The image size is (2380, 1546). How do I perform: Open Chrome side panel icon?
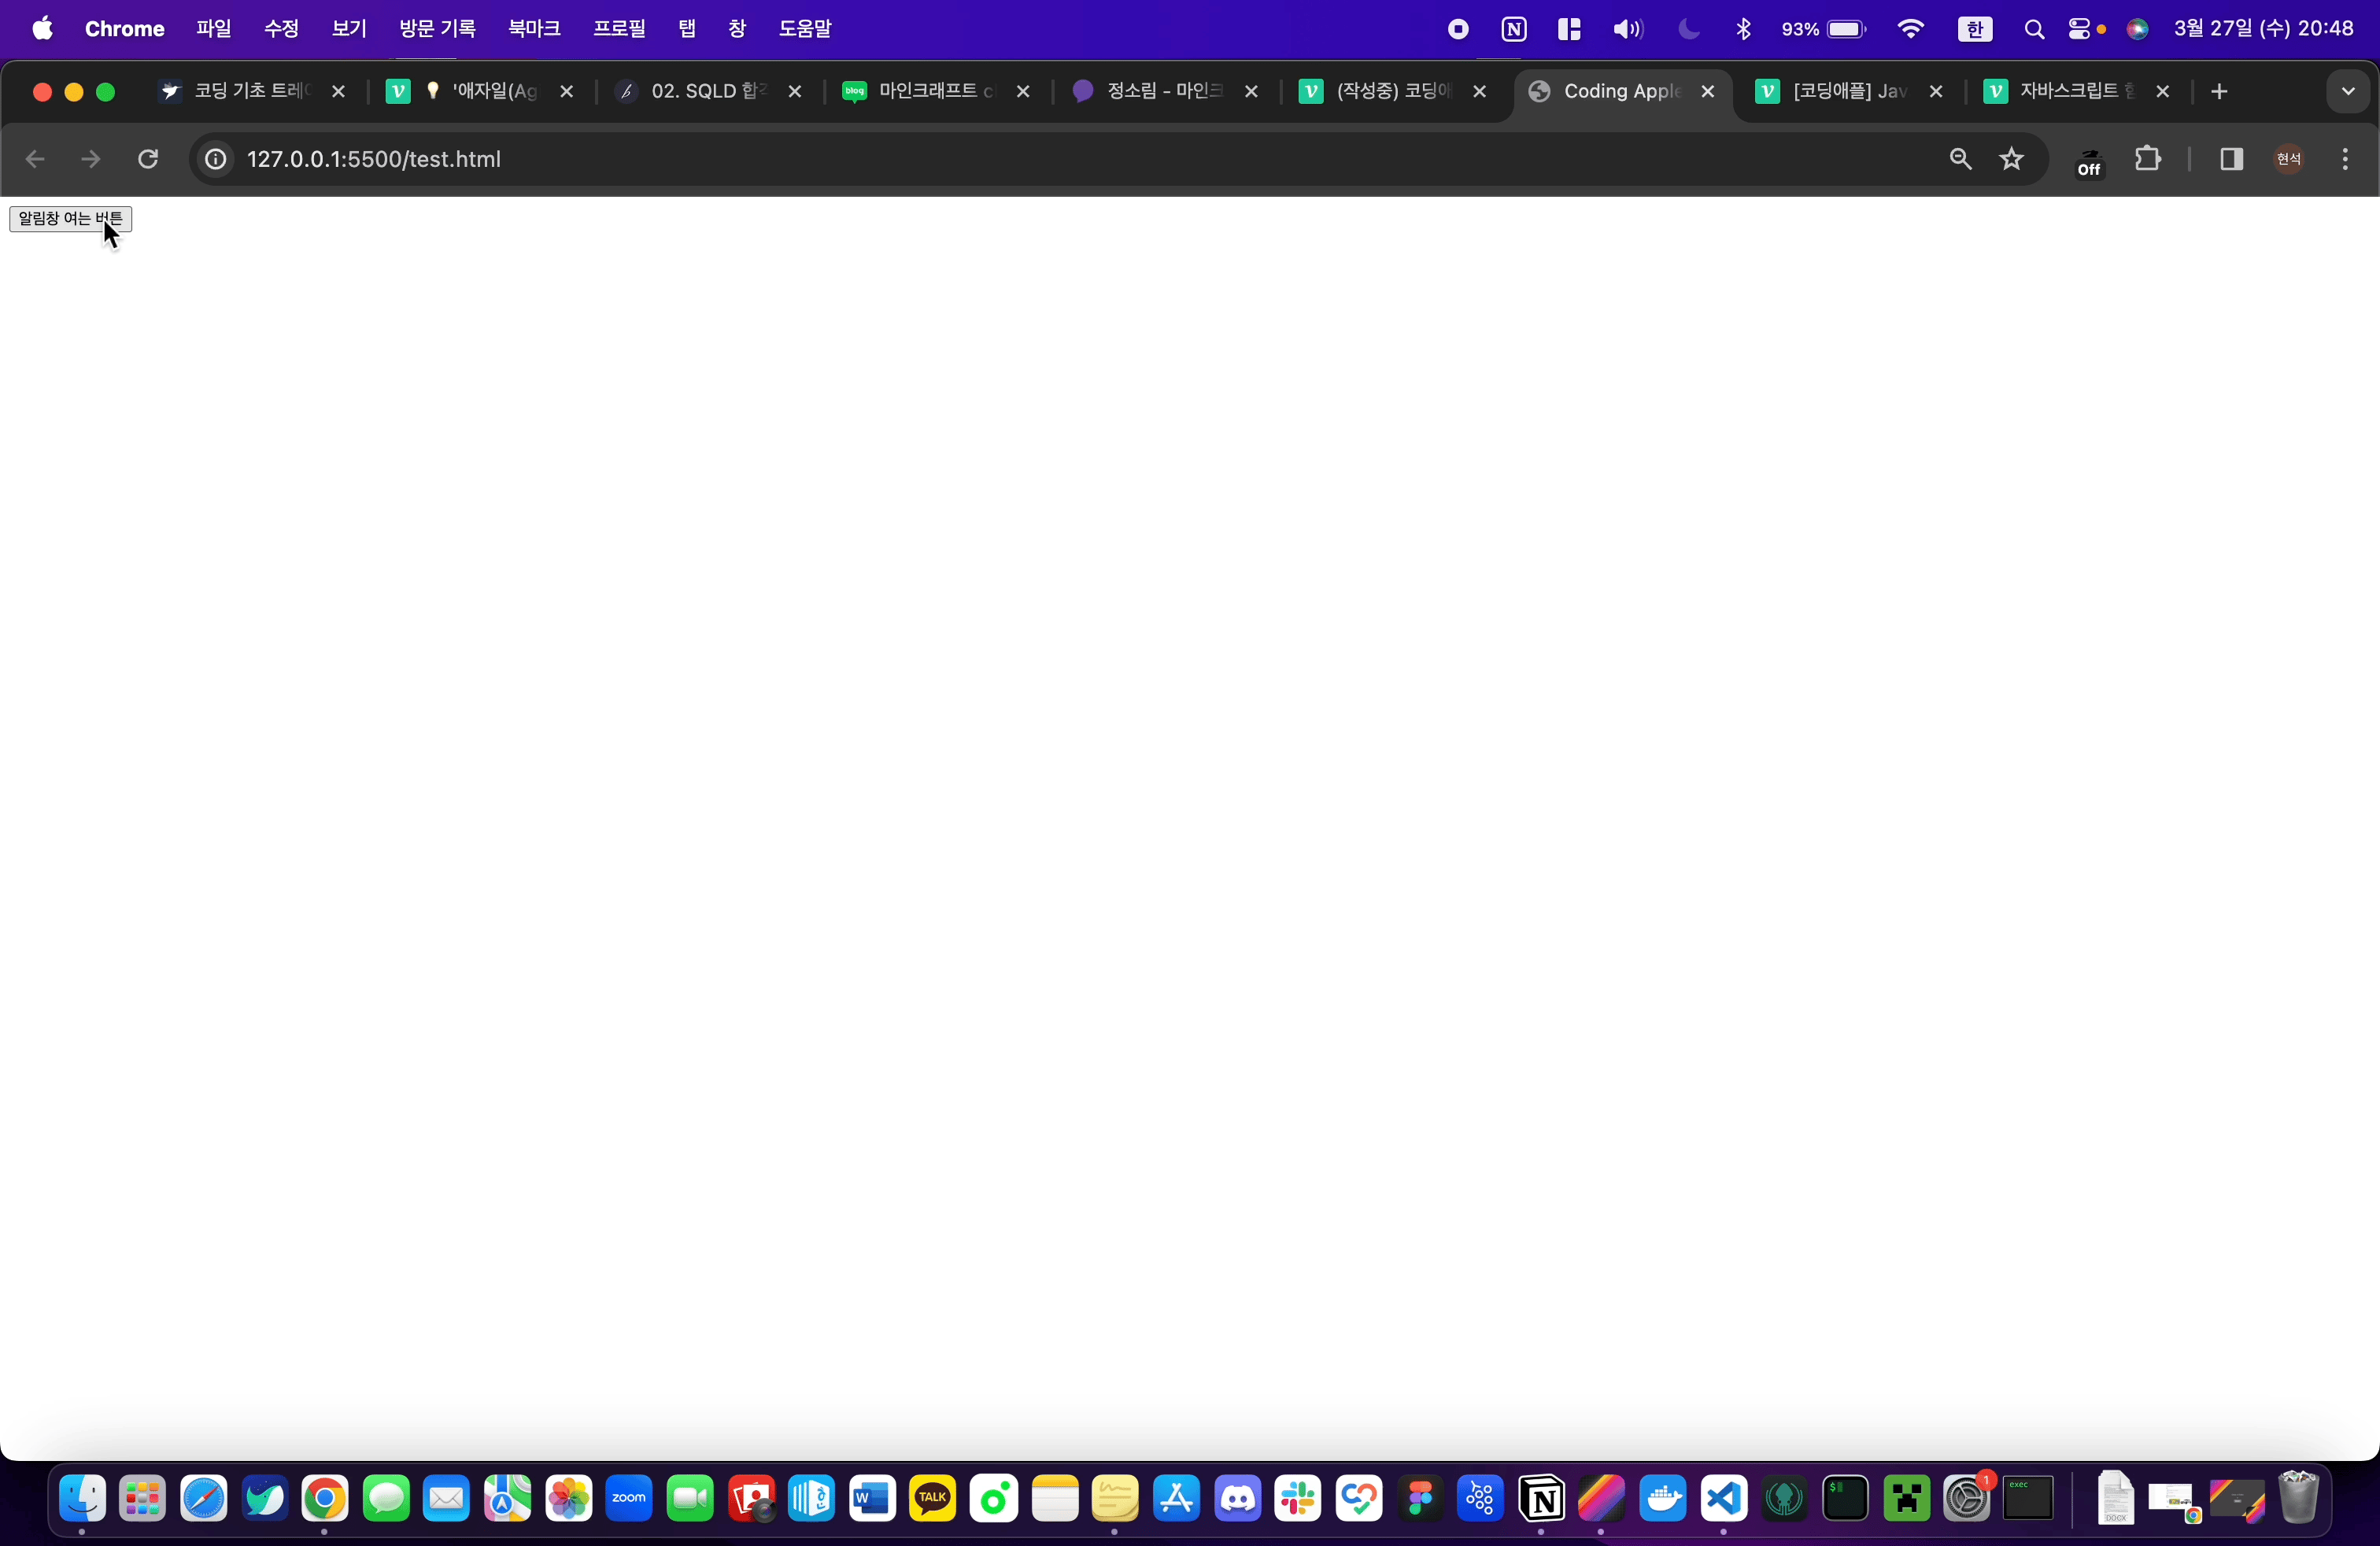(2231, 159)
